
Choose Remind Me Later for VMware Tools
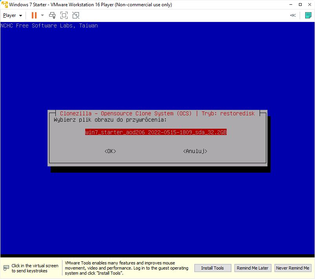[252, 268]
